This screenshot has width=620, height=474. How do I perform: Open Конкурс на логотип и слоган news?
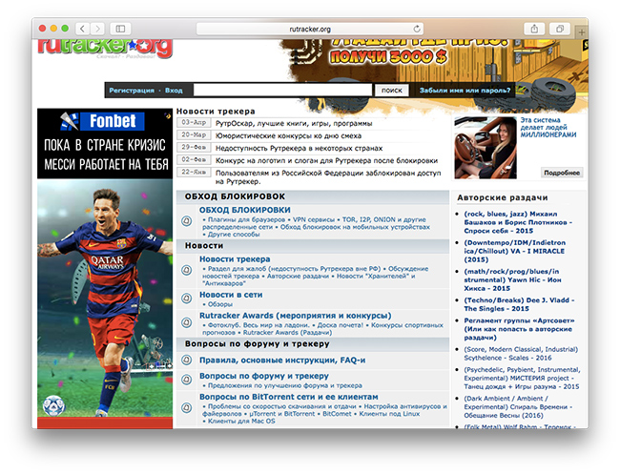tap(326, 160)
